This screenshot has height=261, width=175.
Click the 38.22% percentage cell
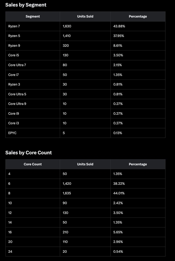pyautogui.click(x=119, y=184)
